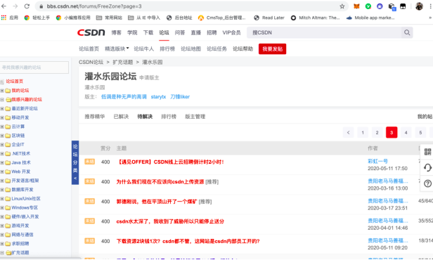Viewport: 433px width, 260px height.
Task: Open 我的贴 link at right
Action: 425,117
